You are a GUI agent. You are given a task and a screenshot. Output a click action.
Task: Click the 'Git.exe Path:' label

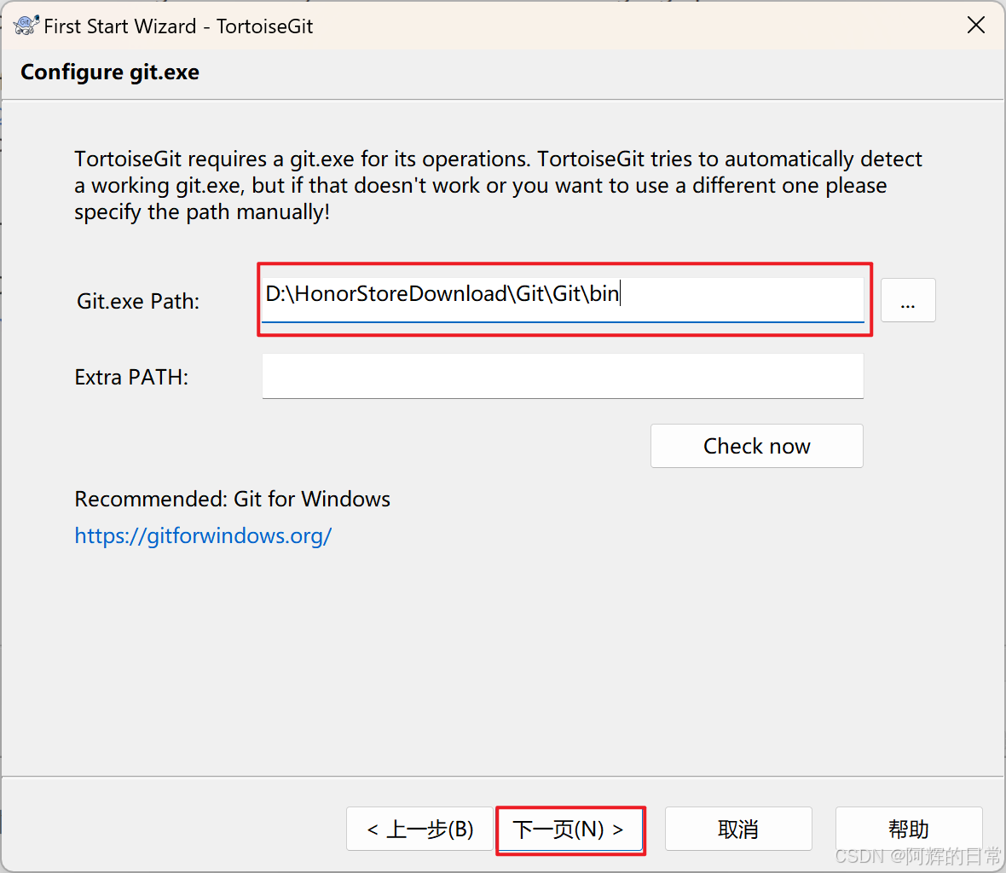pyautogui.click(x=138, y=301)
